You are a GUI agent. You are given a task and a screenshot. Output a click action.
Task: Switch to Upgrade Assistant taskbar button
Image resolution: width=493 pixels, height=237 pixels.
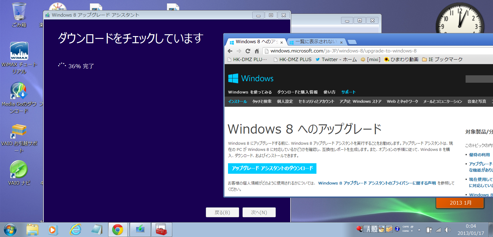click(140, 230)
